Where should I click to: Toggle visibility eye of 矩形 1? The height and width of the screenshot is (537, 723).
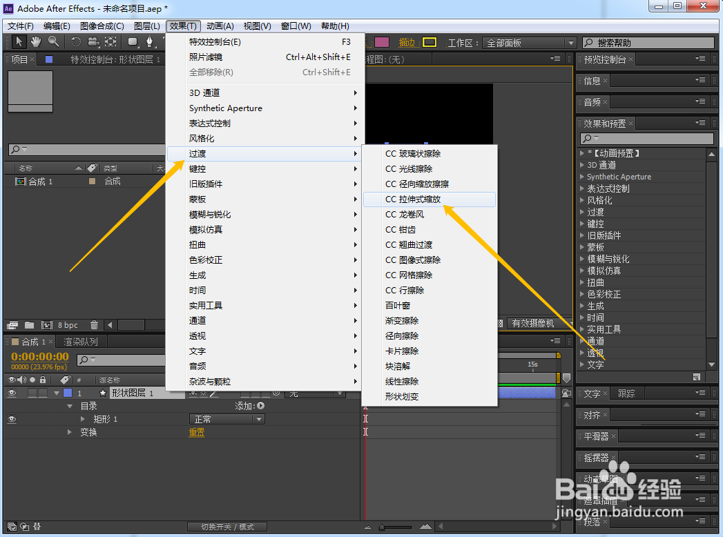(x=12, y=420)
